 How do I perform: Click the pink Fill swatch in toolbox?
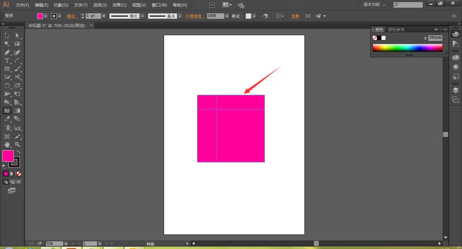(8, 156)
